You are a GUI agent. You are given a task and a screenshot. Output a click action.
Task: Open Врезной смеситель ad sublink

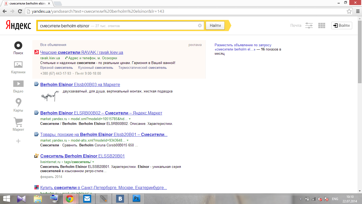pyautogui.click(x=56, y=67)
